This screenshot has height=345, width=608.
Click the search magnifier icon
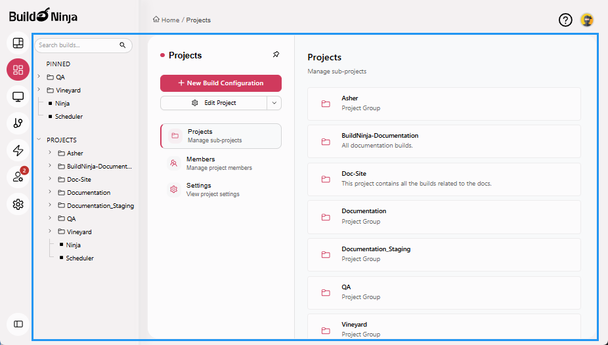(123, 45)
